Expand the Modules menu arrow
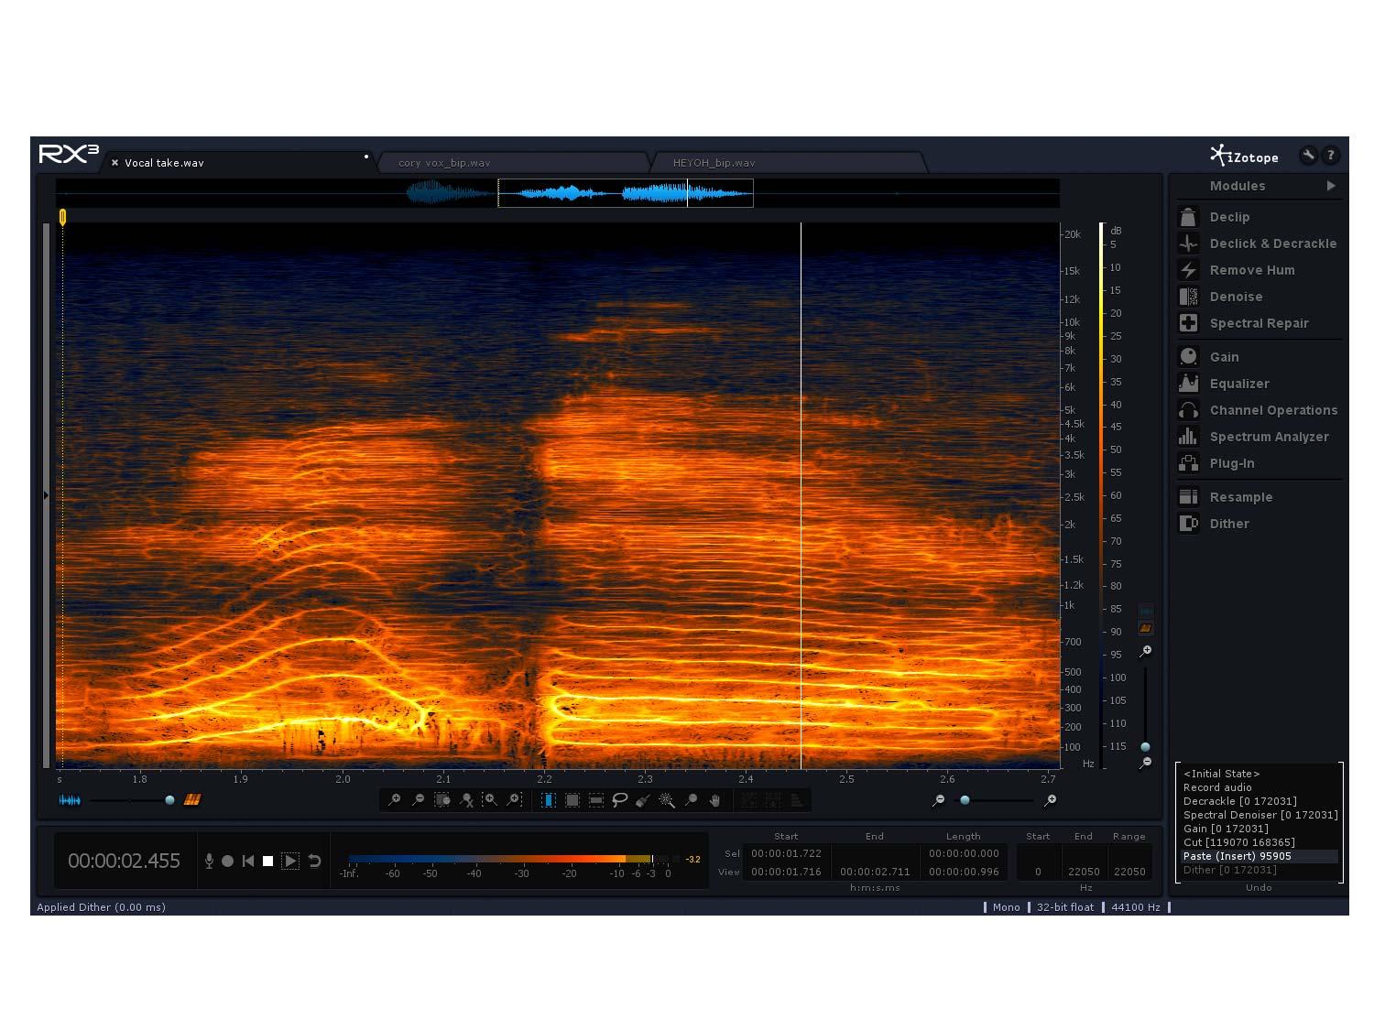The width and height of the screenshot is (1374, 1030). [1331, 186]
